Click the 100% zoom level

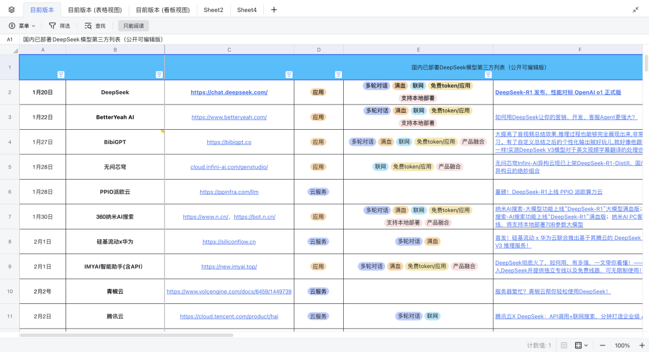click(622, 345)
